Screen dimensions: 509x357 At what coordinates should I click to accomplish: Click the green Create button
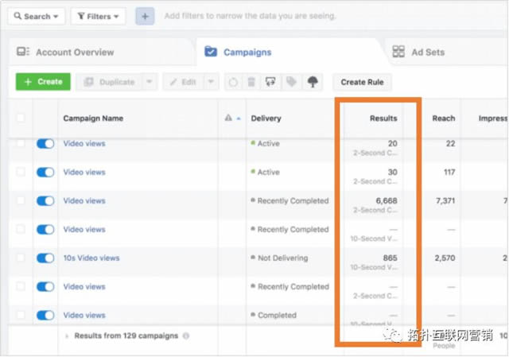point(43,82)
